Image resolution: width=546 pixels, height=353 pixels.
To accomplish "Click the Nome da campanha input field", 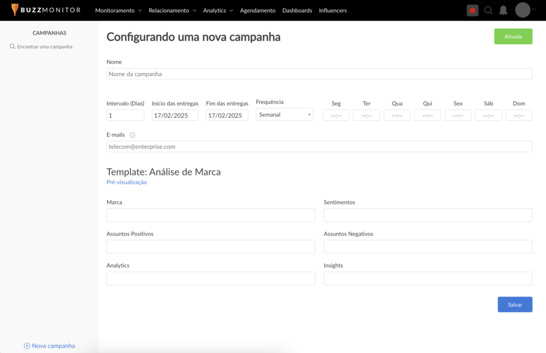I will click(x=319, y=74).
